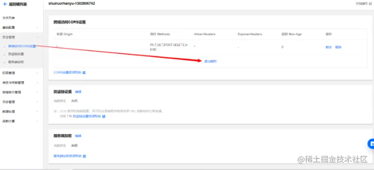Click the Allow-Headers column header
Screen dimensions: 374x170
tap(205, 34)
